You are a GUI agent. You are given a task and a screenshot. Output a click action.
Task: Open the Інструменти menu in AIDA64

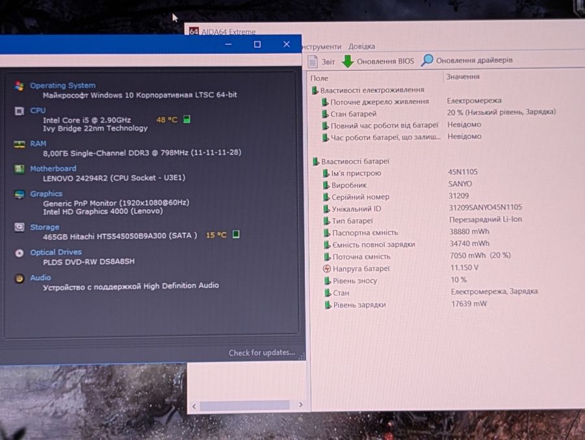[322, 47]
